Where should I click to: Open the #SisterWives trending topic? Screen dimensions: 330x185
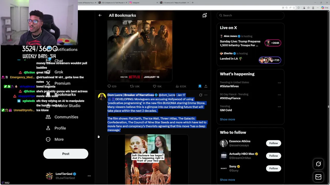[229, 86]
